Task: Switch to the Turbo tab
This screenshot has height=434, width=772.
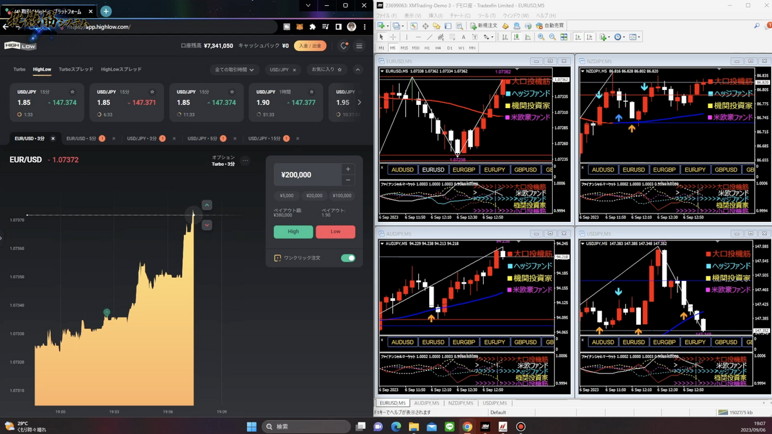Action: click(19, 69)
